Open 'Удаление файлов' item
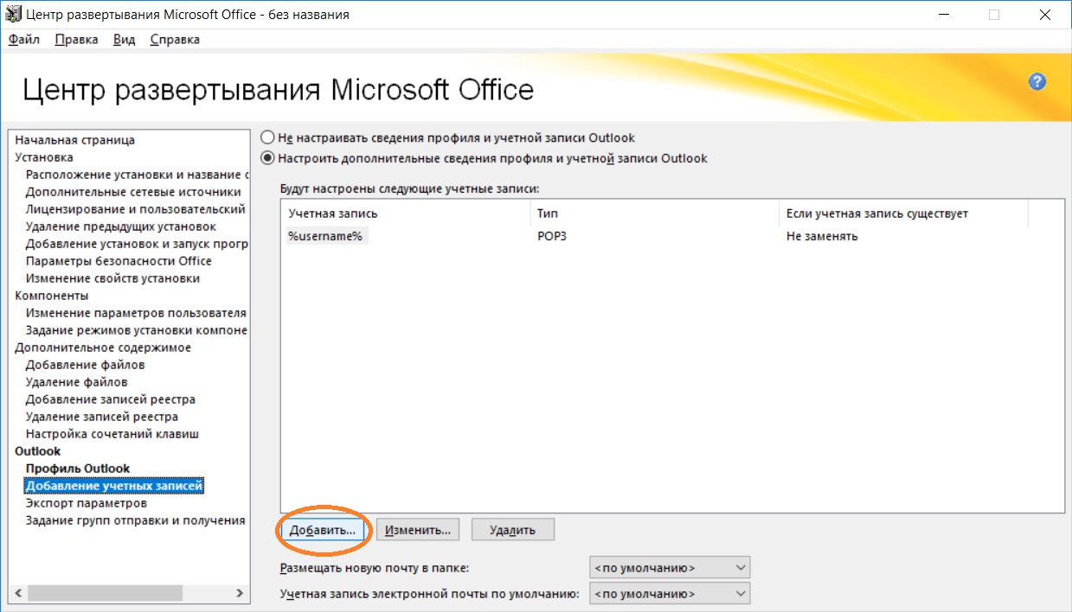Image resolution: width=1072 pixels, height=612 pixels. pyautogui.click(x=77, y=382)
